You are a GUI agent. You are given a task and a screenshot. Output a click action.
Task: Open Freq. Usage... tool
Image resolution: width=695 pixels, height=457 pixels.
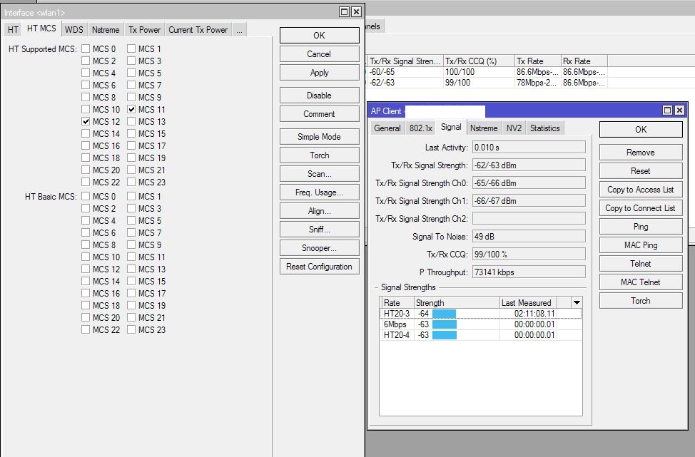(x=319, y=192)
